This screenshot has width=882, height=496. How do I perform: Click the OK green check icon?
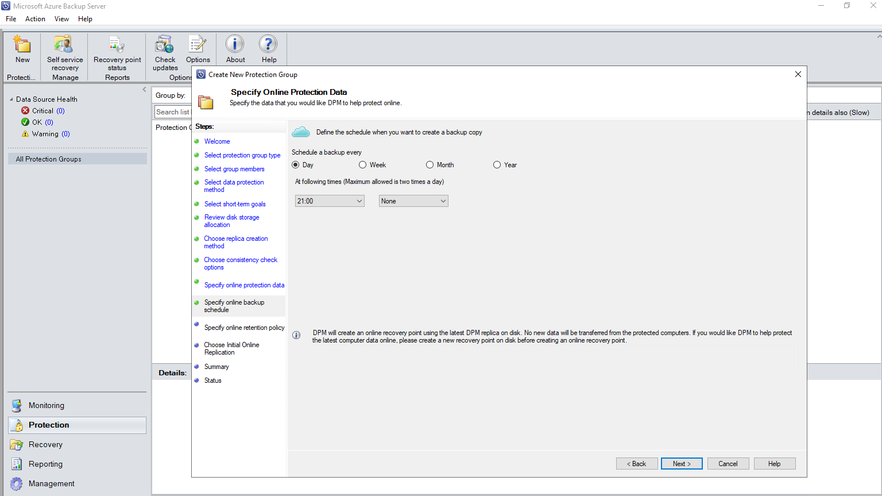pyautogui.click(x=25, y=122)
